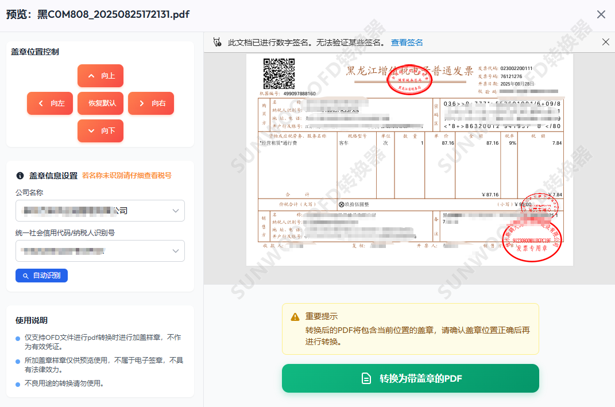Open the 查看签名 link
The height and width of the screenshot is (407, 615).
pos(407,42)
